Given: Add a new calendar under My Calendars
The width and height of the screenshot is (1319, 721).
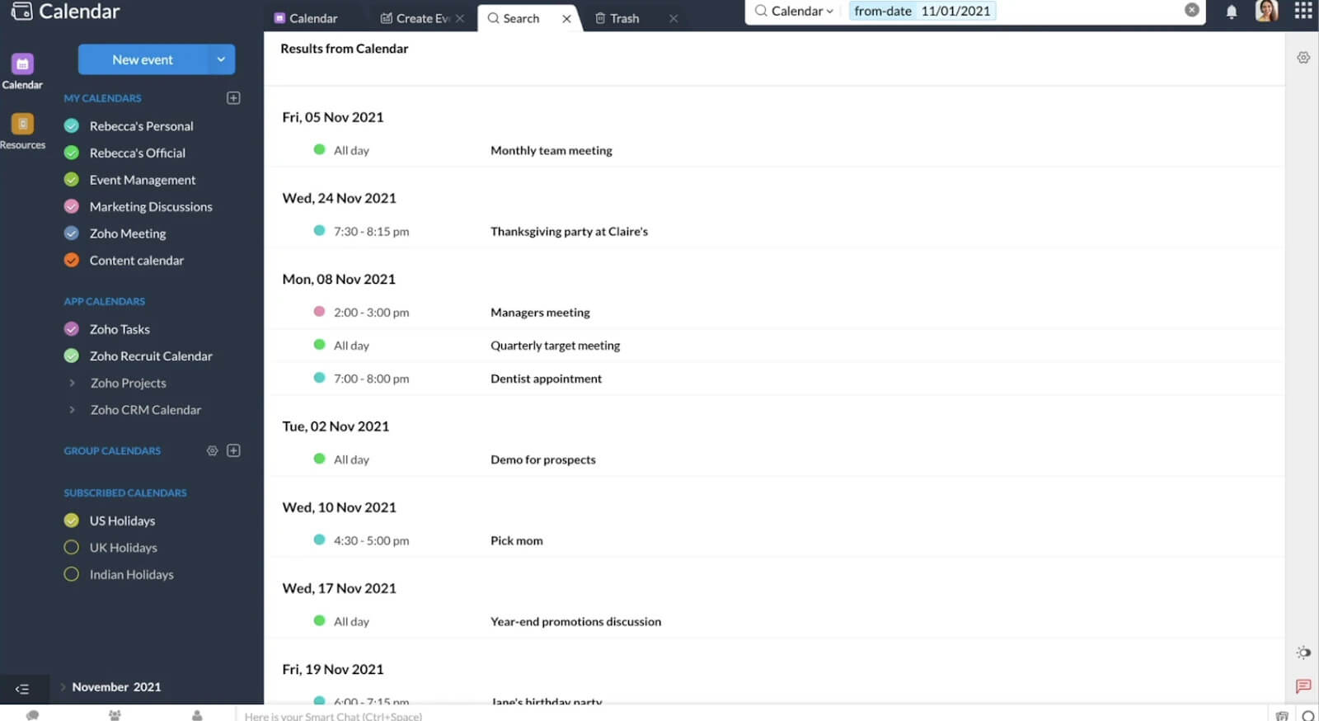Looking at the screenshot, I should (233, 98).
